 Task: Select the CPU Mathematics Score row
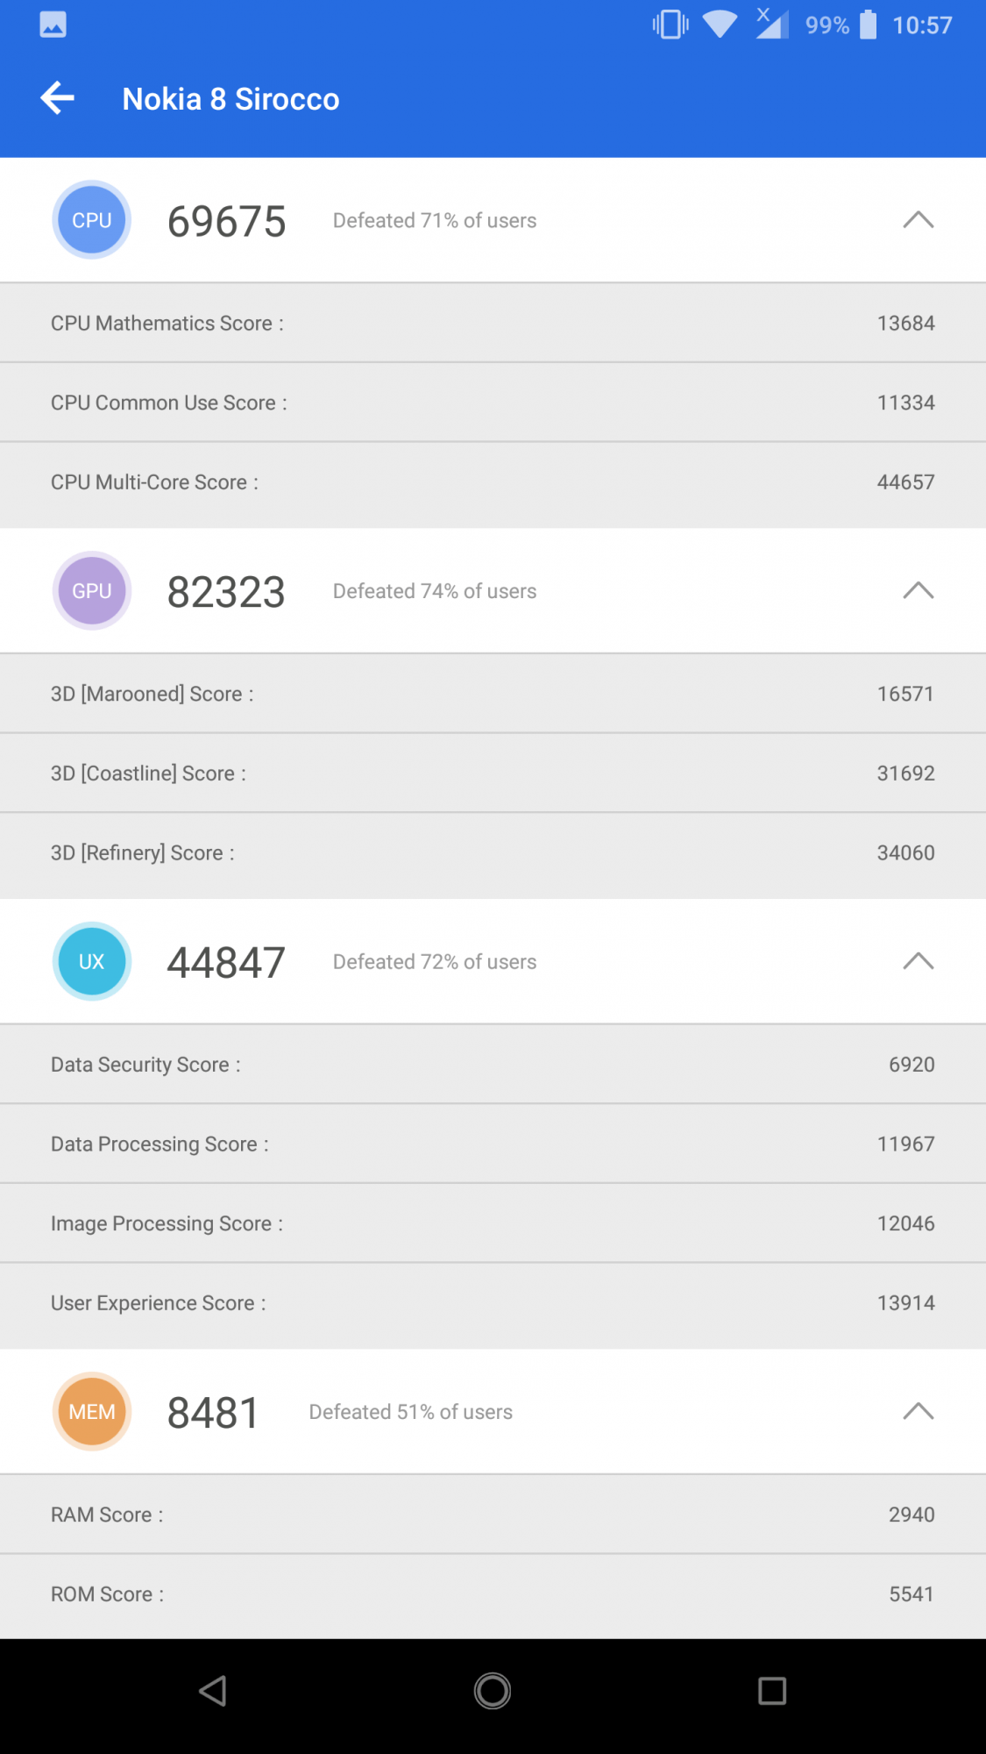coord(493,323)
